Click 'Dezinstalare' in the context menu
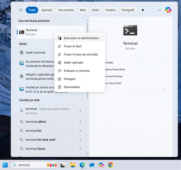 point(72,87)
